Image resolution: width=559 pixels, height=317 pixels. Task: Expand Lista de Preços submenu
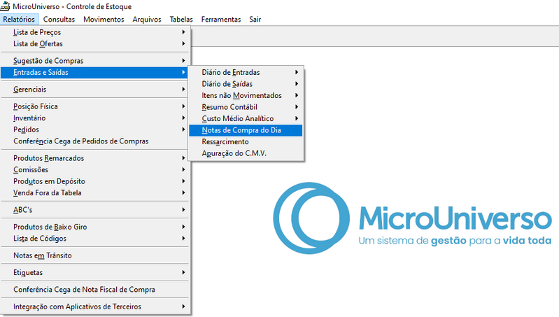94,32
